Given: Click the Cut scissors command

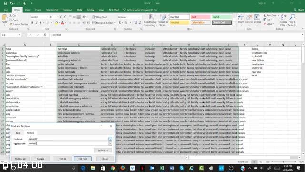Looking at the screenshot, I should coord(13,16).
